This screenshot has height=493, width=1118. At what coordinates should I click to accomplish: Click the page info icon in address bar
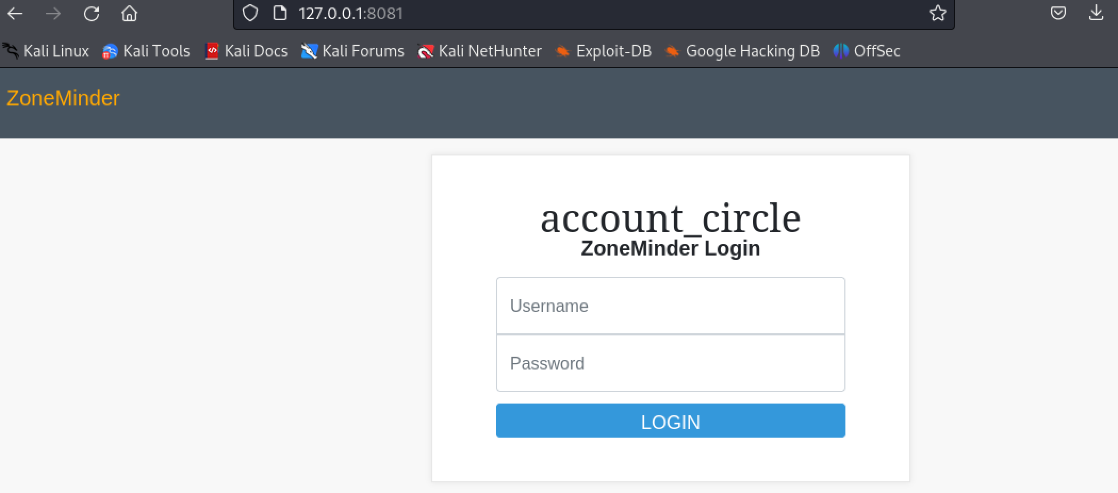click(279, 13)
